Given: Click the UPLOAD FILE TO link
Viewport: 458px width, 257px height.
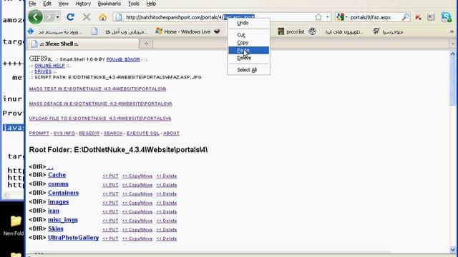Looking at the screenshot, I should (x=100, y=119).
